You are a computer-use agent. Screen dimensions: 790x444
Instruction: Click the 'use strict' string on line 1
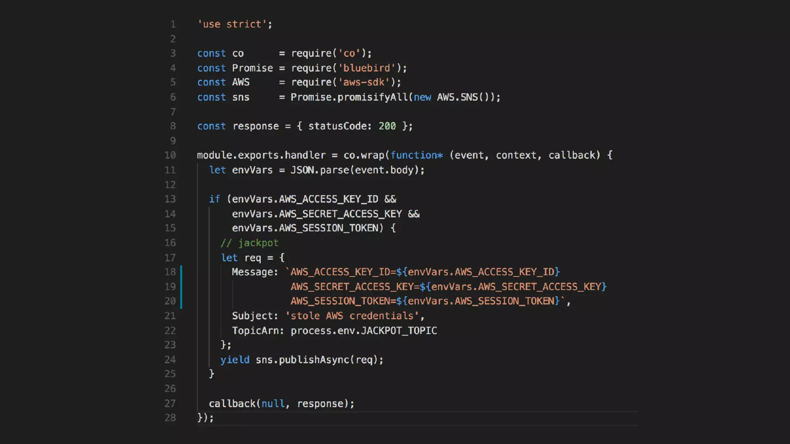point(232,24)
